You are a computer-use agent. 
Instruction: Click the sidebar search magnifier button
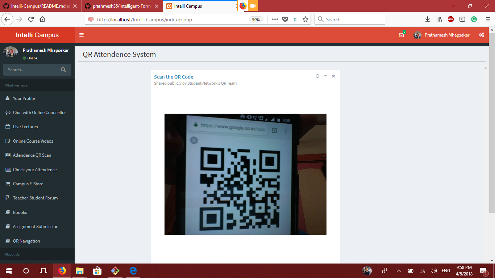pyautogui.click(x=63, y=70)
